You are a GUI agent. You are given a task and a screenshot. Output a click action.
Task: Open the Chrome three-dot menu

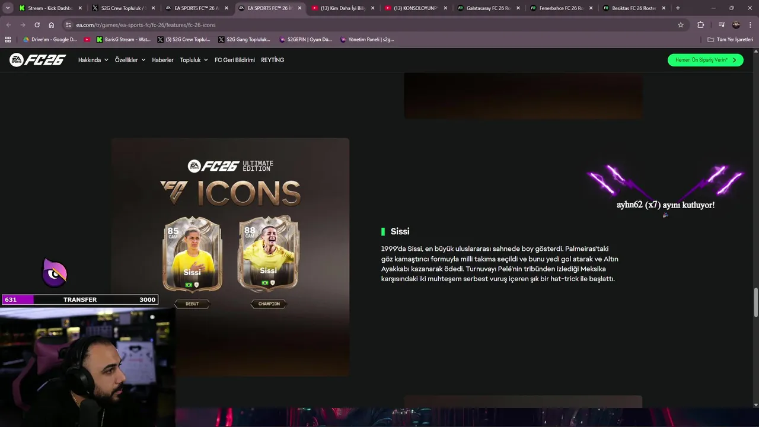[x=750, y=25]
